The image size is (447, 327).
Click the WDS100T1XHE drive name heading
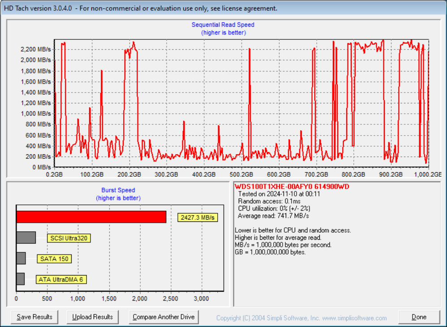[291, 187]
